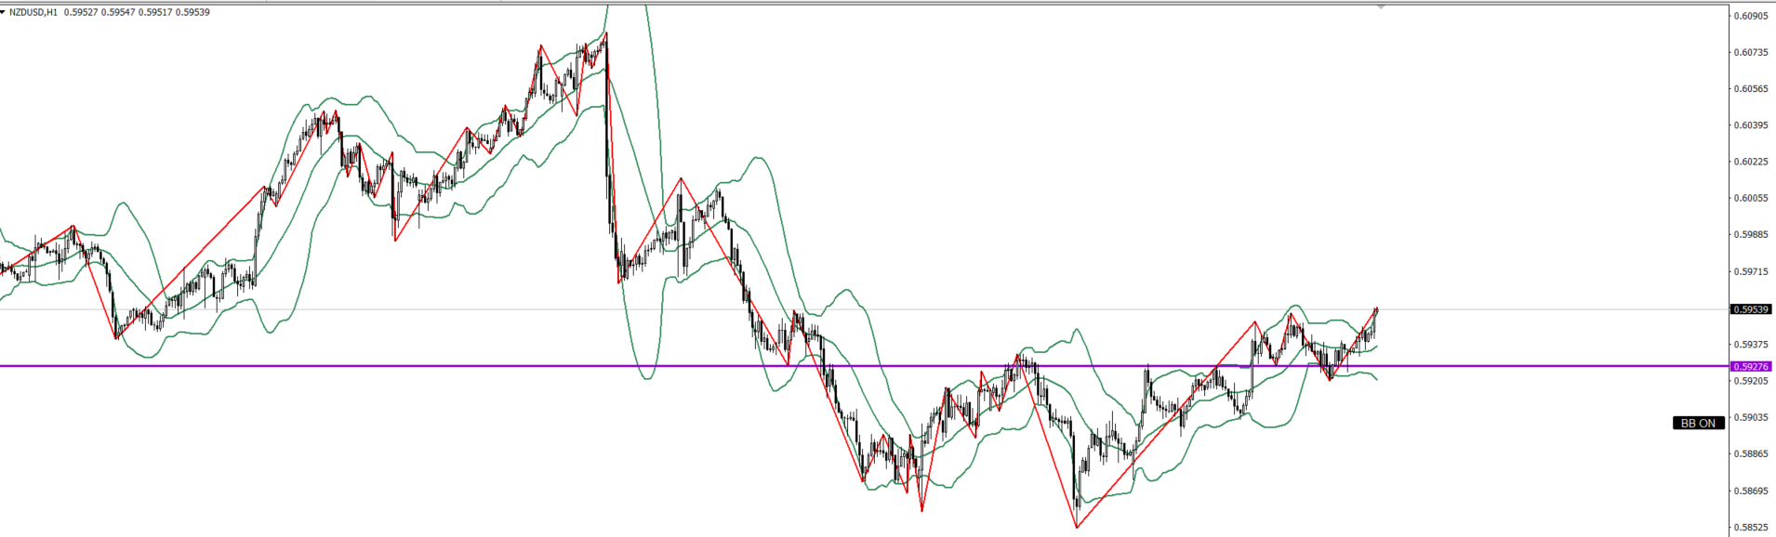Click the purple 0.59276 price tag
This screenshot has height=537, width=1776.
point(1751,367)
